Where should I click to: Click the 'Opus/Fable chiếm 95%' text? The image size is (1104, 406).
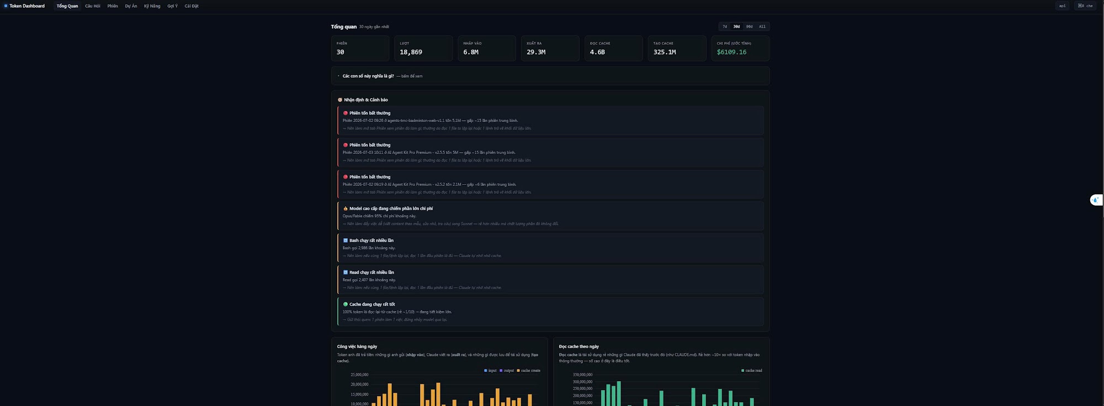coord(379,216)
